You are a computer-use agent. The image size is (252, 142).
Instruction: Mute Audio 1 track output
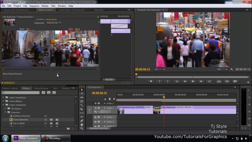point(95,117)
